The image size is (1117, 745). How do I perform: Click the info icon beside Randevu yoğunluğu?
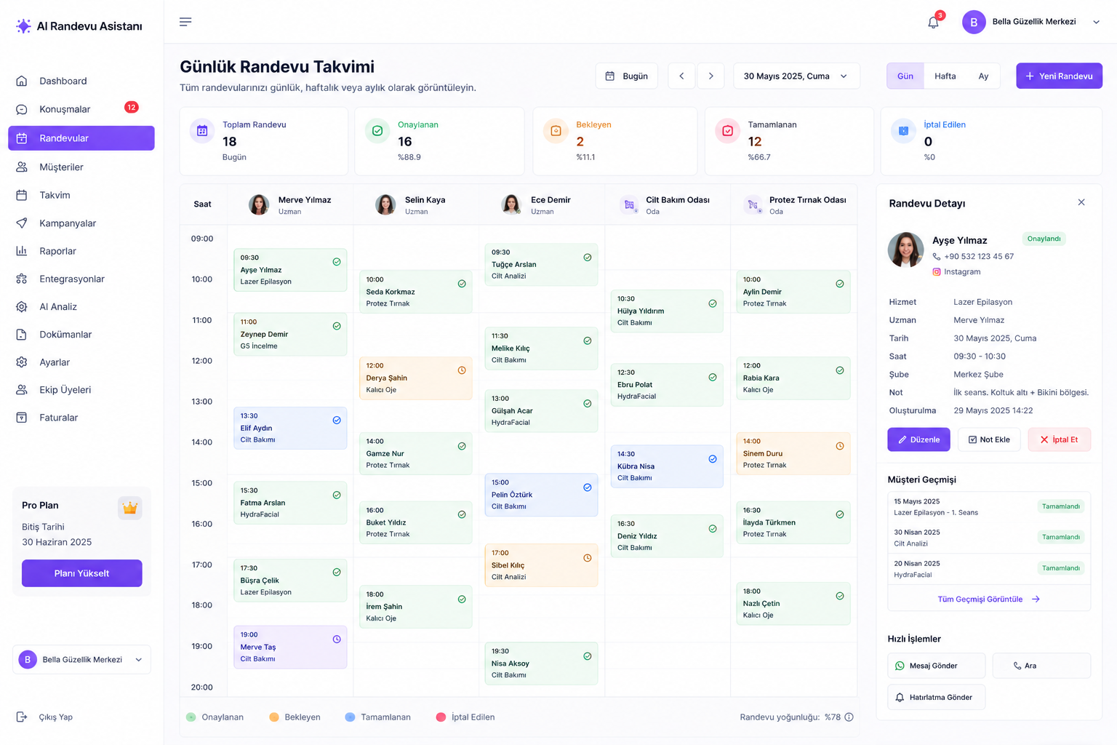[x=849, y=717]
